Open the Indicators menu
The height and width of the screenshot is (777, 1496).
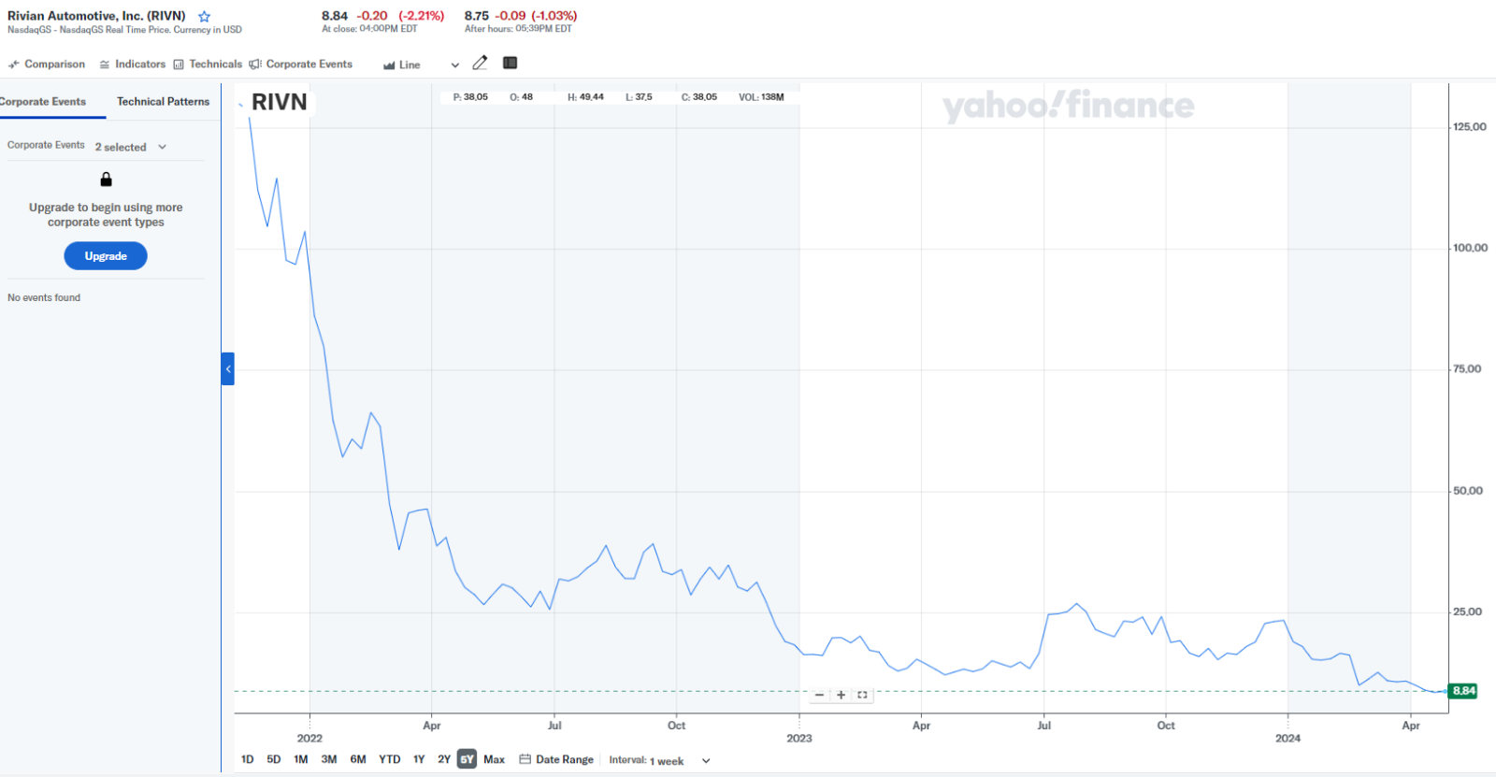(x=133, y=65)
